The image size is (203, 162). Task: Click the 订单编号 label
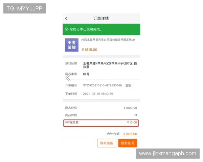coord(71,85)
